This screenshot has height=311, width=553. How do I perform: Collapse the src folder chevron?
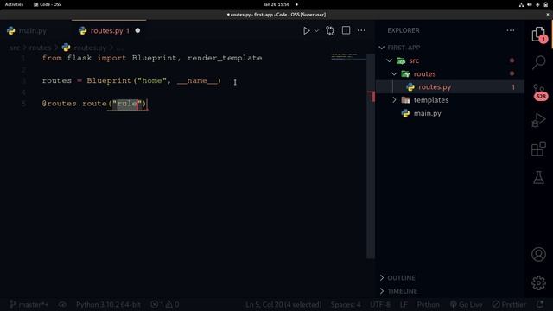[x=389, y=60]
